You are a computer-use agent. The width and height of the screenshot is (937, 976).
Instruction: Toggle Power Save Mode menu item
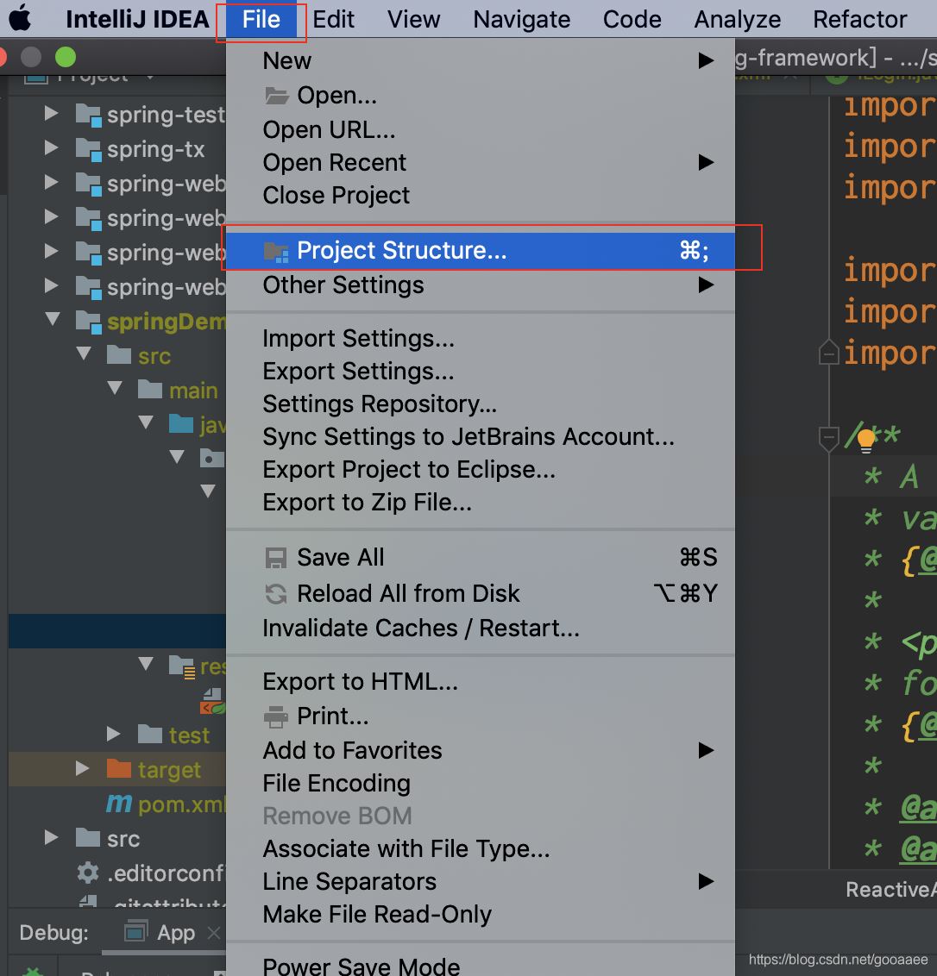pos(362,966)
